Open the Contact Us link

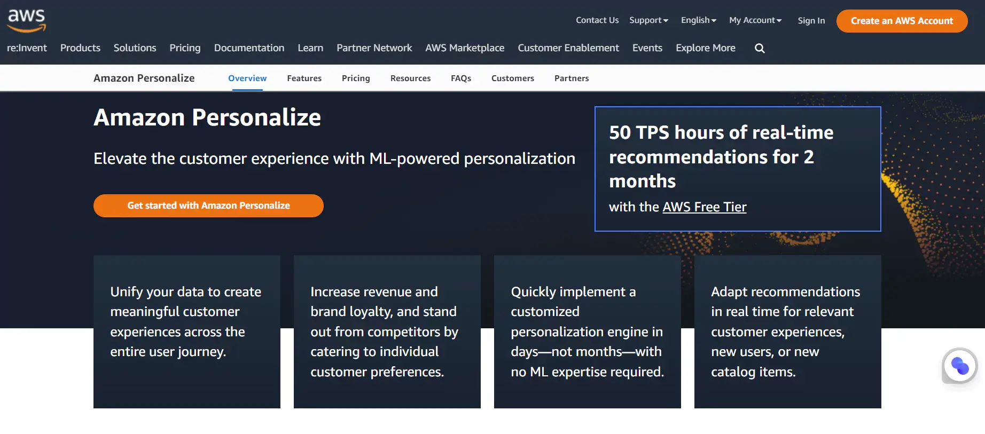tap(597, 20)
